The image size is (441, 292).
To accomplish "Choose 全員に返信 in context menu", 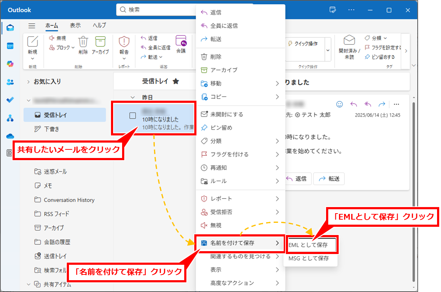I will pyautogui.click(x=241, y=26).
